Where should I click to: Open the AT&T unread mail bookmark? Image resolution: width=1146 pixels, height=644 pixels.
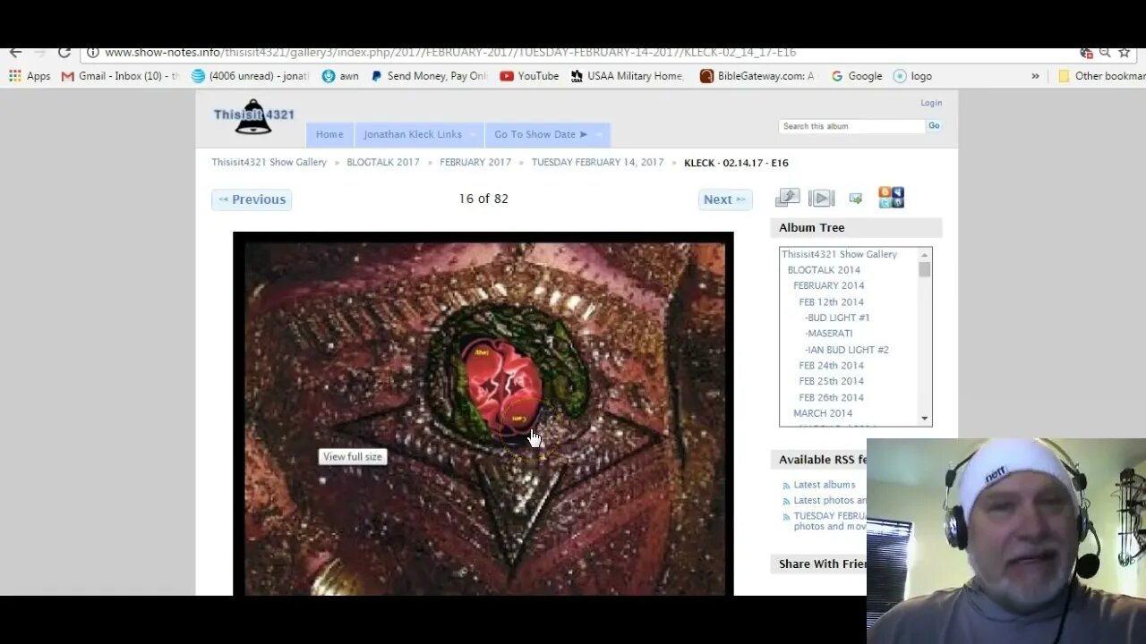250,76
